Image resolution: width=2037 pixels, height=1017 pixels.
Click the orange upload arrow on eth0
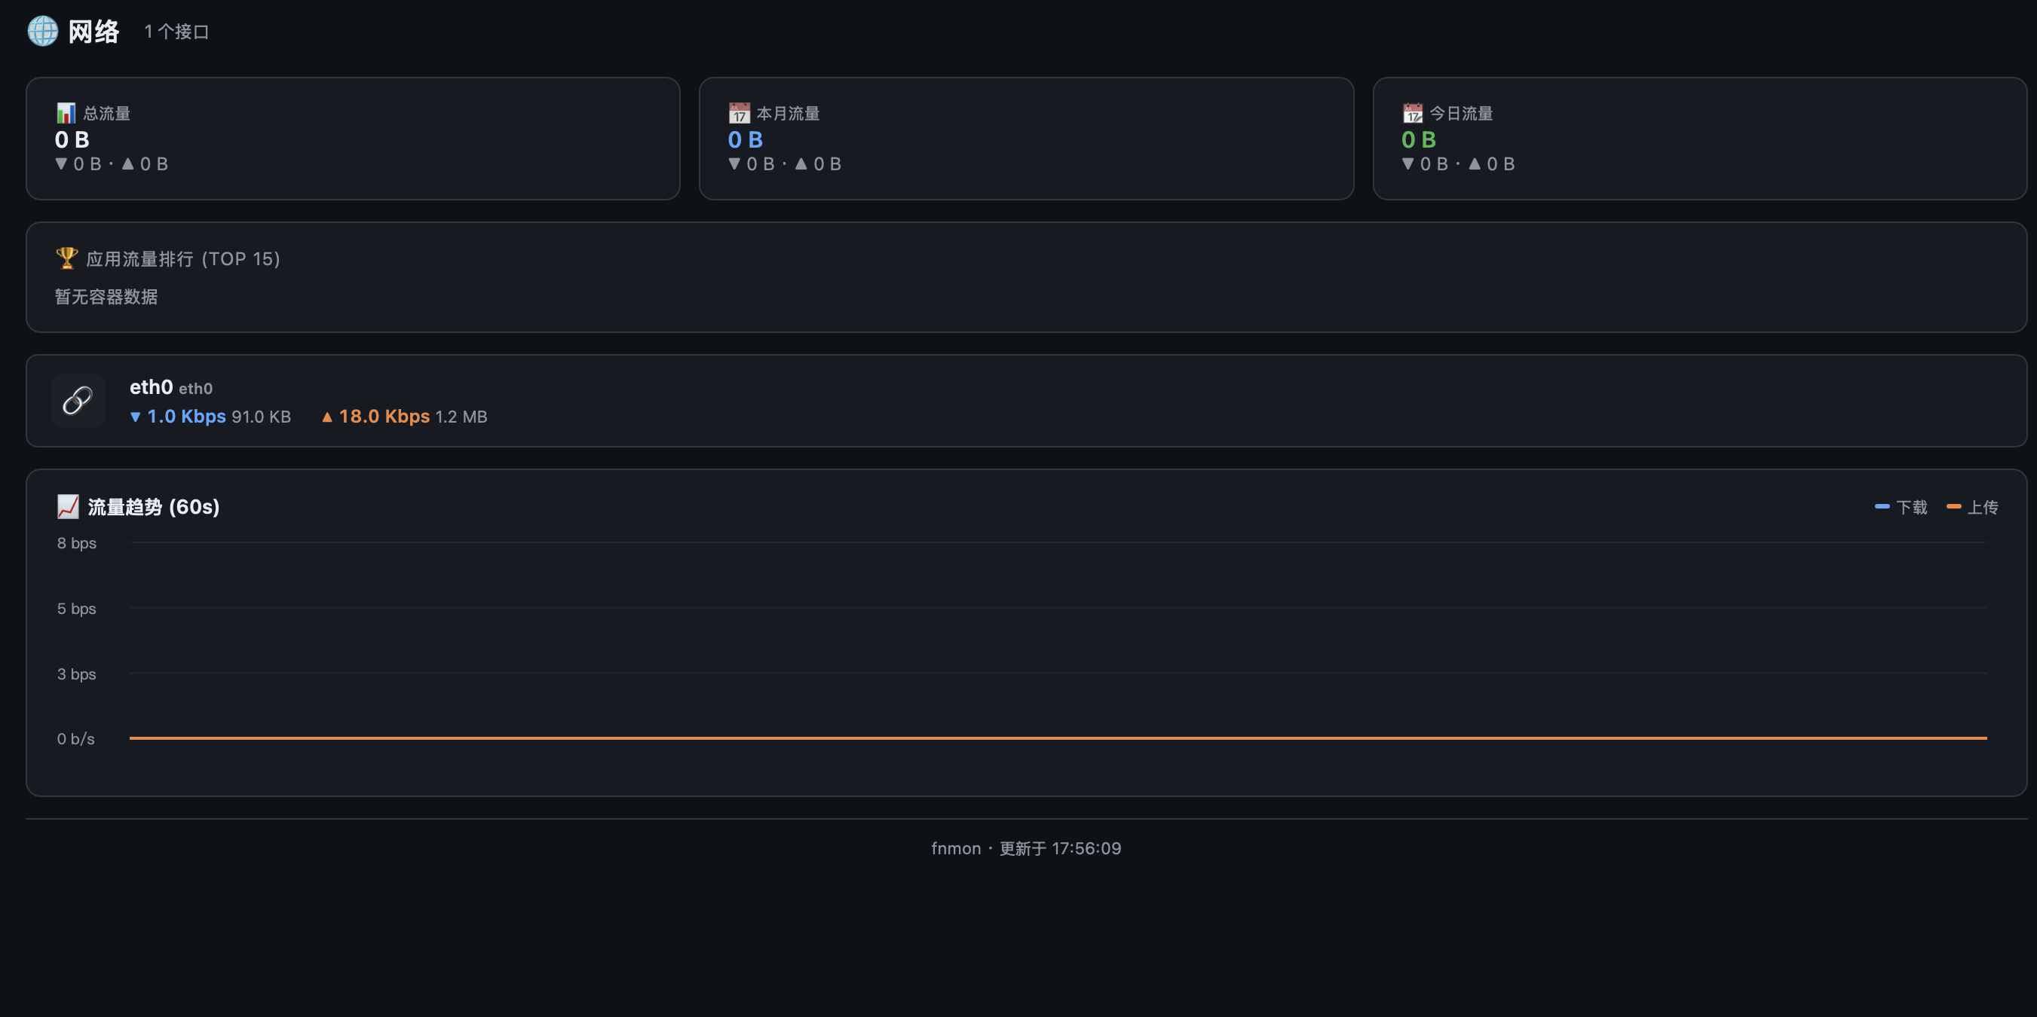click(326, 417)
